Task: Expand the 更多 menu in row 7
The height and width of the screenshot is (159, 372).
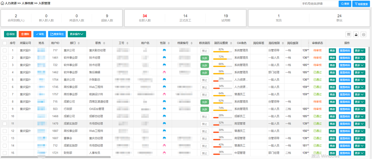Action: click(360, 94)
